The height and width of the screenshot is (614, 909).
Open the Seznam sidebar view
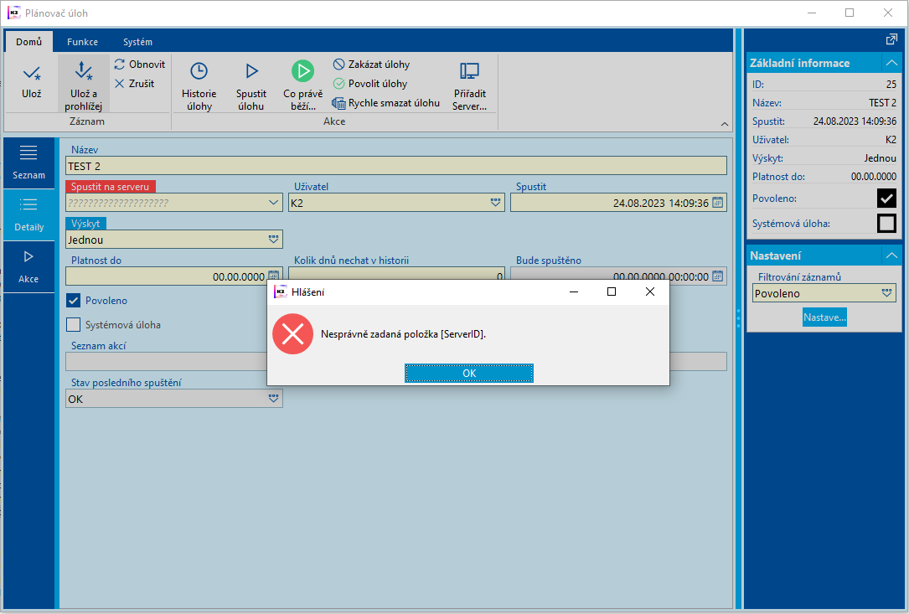[28, 163]
